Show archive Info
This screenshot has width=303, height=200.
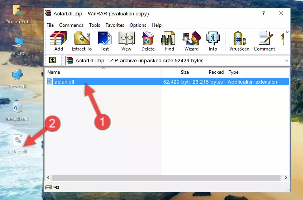click(x=213, y=41)
